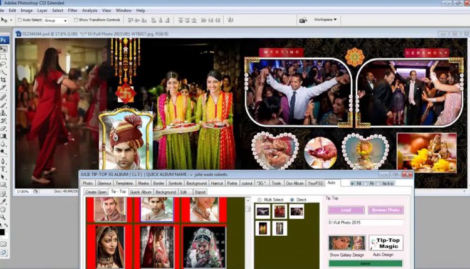Select the Hand tool
Screen dimensions: 470x269
click(x=3, y=210)
